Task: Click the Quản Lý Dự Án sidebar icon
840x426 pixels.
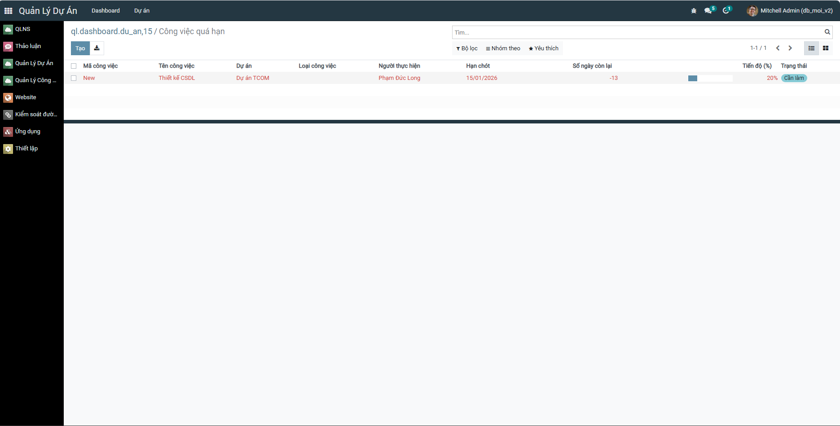Action: (8, 64)
